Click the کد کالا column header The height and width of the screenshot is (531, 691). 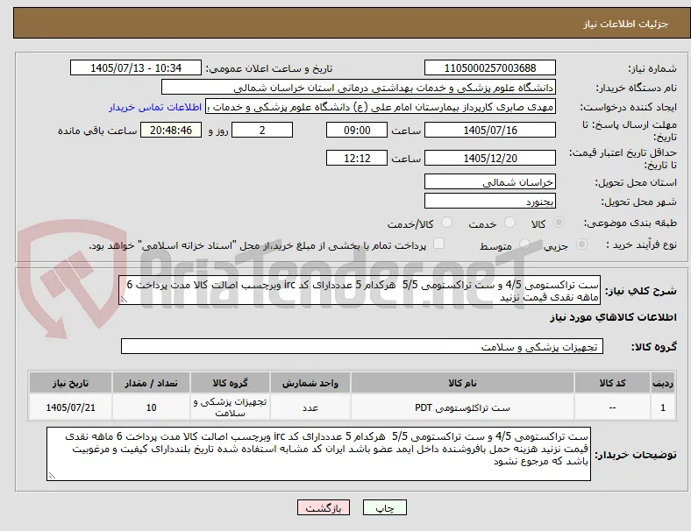612,383
